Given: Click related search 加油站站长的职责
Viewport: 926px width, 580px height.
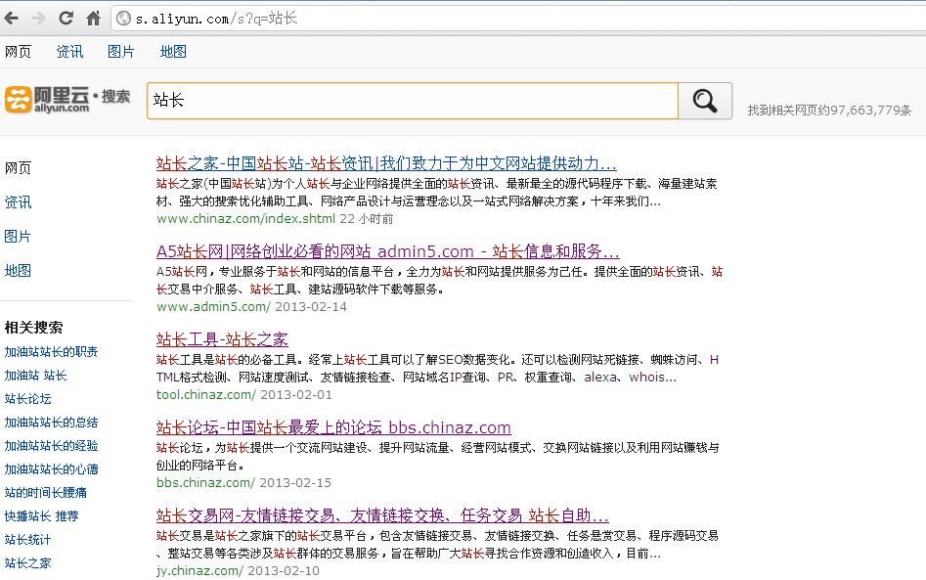Looking at the screenshot, I should point(51,352).
